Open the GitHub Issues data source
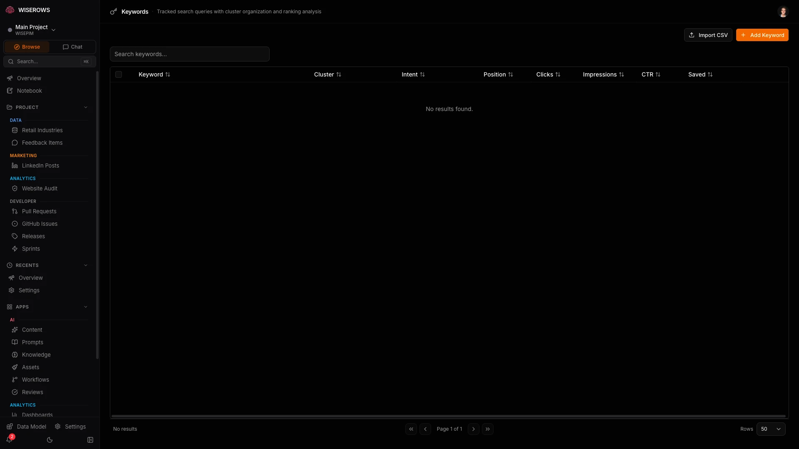This screenshot has height=449, width=799. (40, 224)
